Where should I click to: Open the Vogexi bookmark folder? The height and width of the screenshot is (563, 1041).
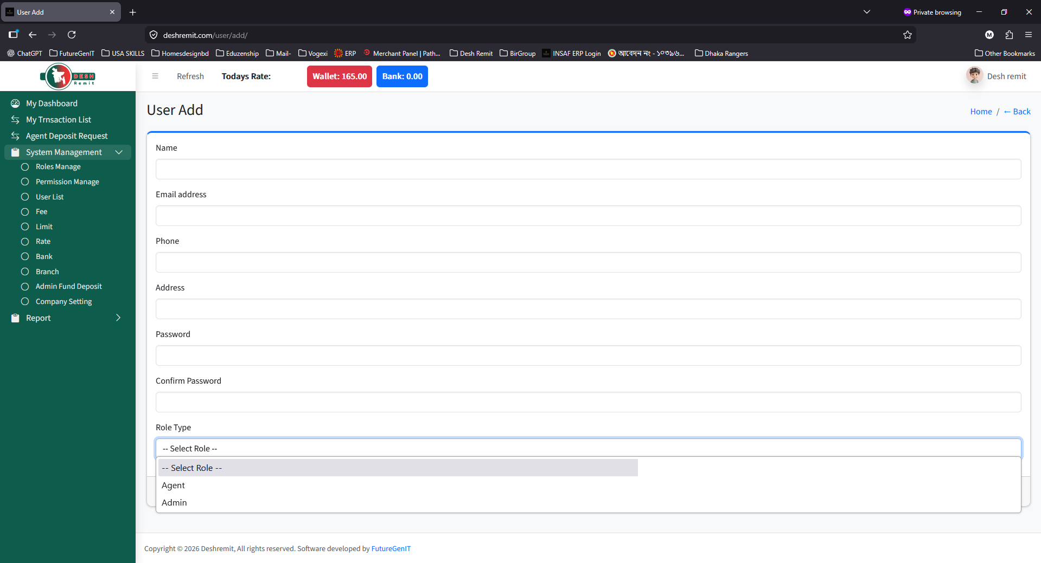tap(313, 53)
